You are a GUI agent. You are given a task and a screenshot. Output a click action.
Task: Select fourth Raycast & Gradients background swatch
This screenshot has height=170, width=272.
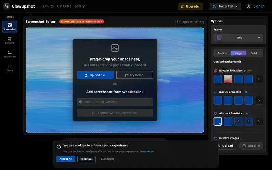[249, 79]
